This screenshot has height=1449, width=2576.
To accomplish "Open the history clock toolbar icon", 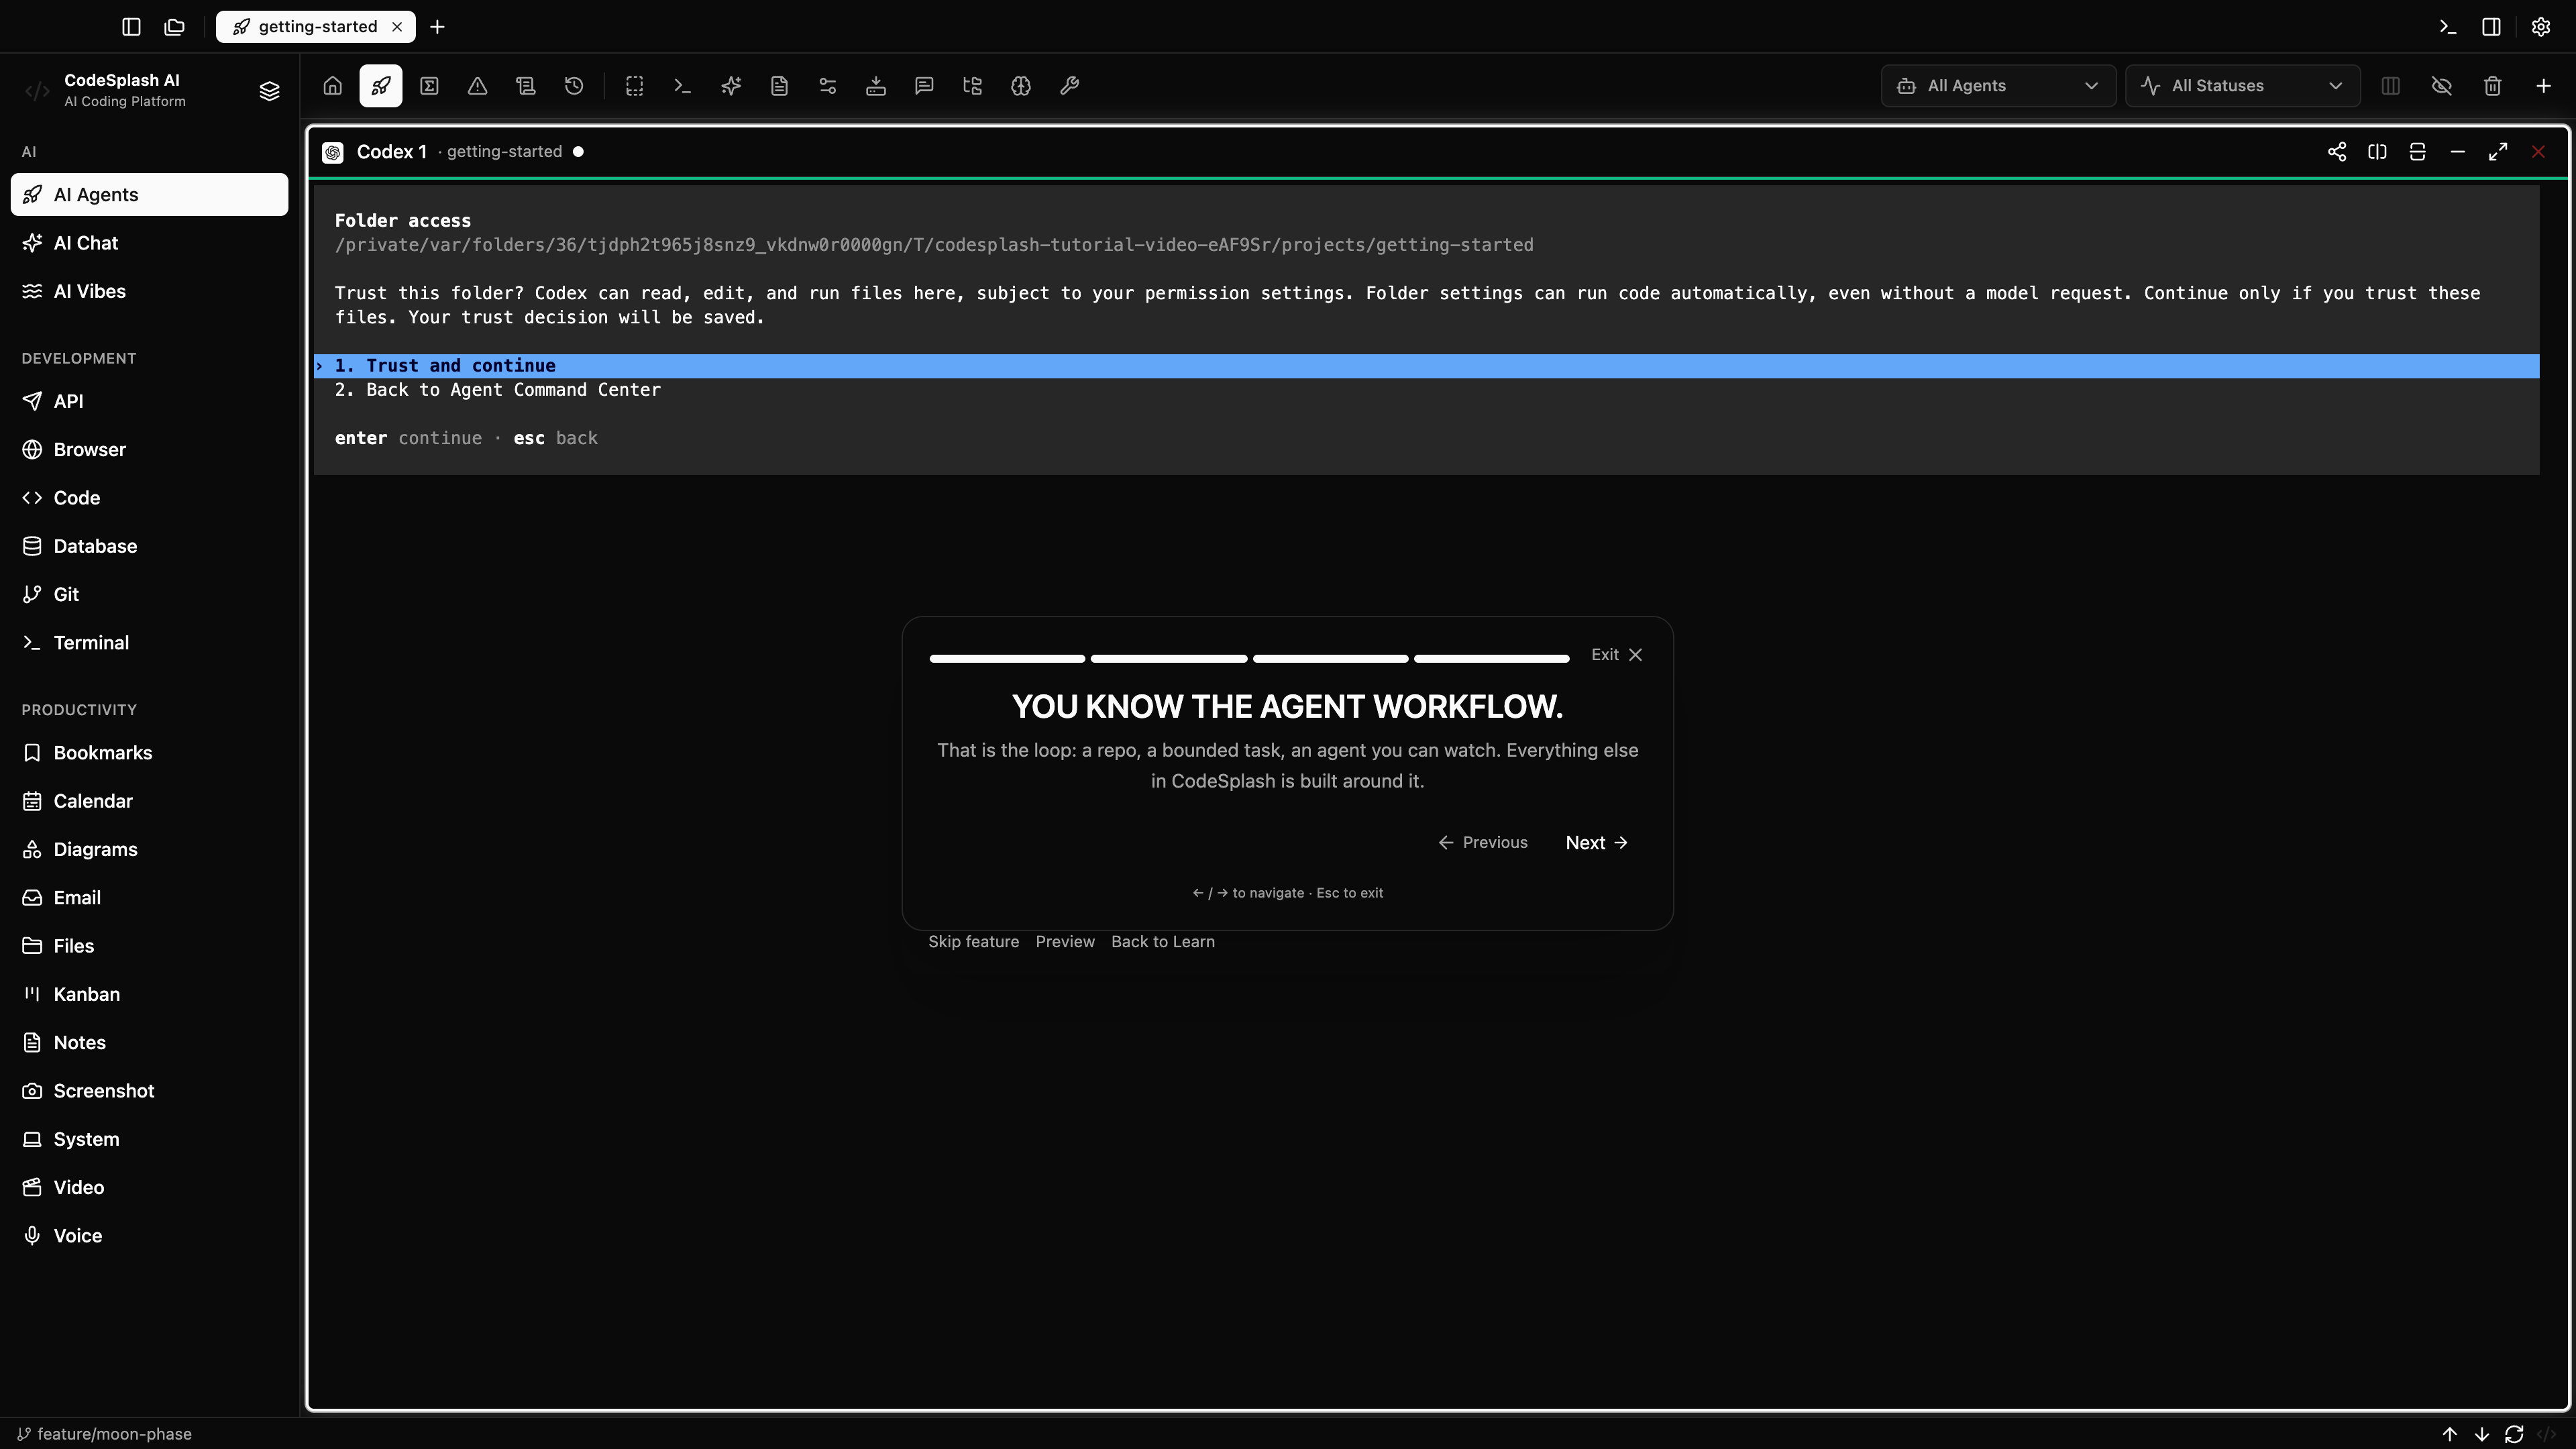I will click(x=574, y=86).
